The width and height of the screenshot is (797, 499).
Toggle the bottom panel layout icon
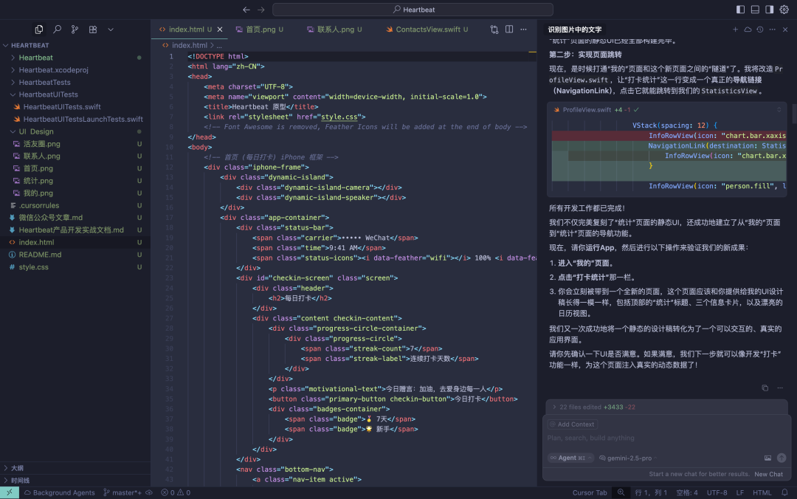pos(755,9)
